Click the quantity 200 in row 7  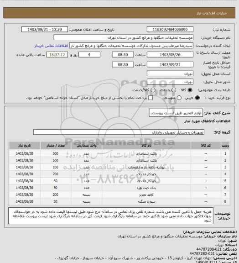click(56, 195)
